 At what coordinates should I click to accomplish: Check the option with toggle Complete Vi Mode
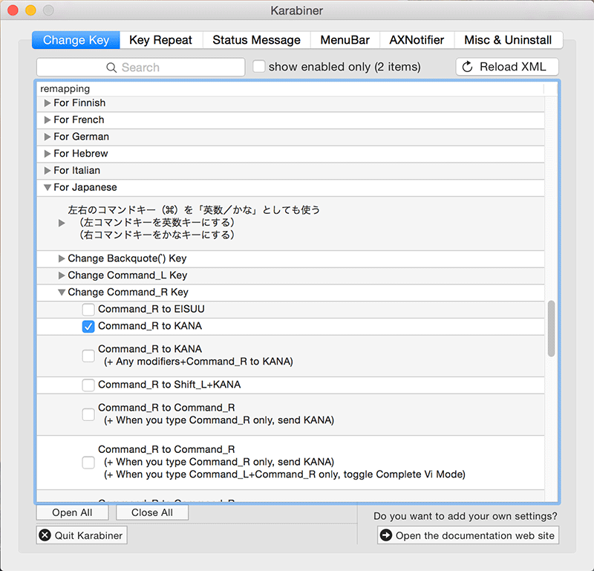pos(88,463)
